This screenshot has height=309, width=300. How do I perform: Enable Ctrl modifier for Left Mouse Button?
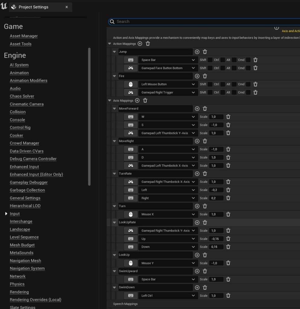222,84
